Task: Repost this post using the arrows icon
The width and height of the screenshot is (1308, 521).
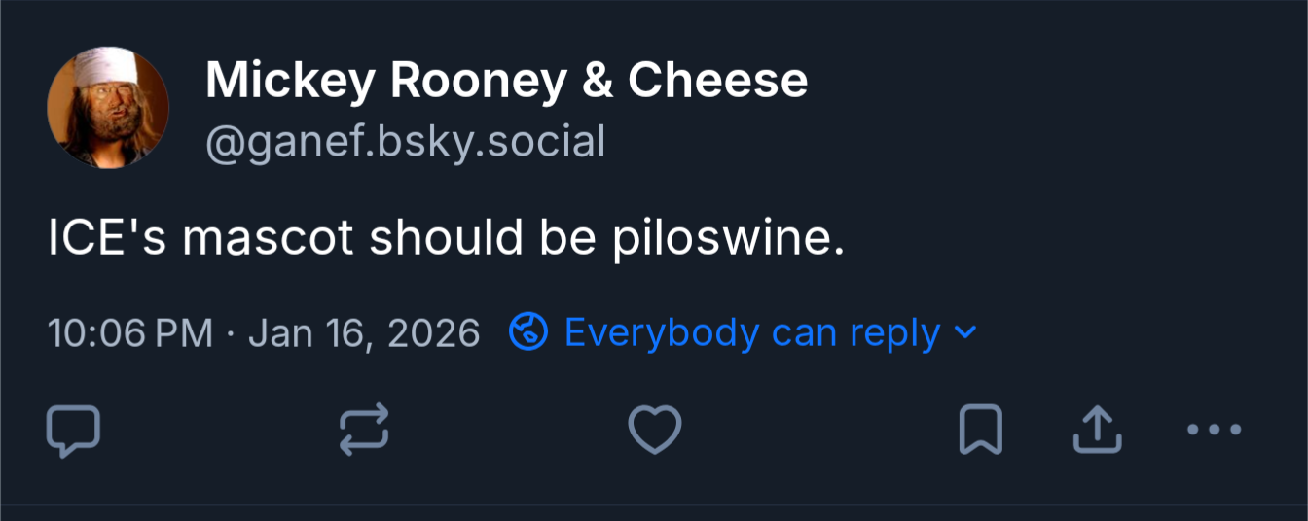Action: (364, 431)
